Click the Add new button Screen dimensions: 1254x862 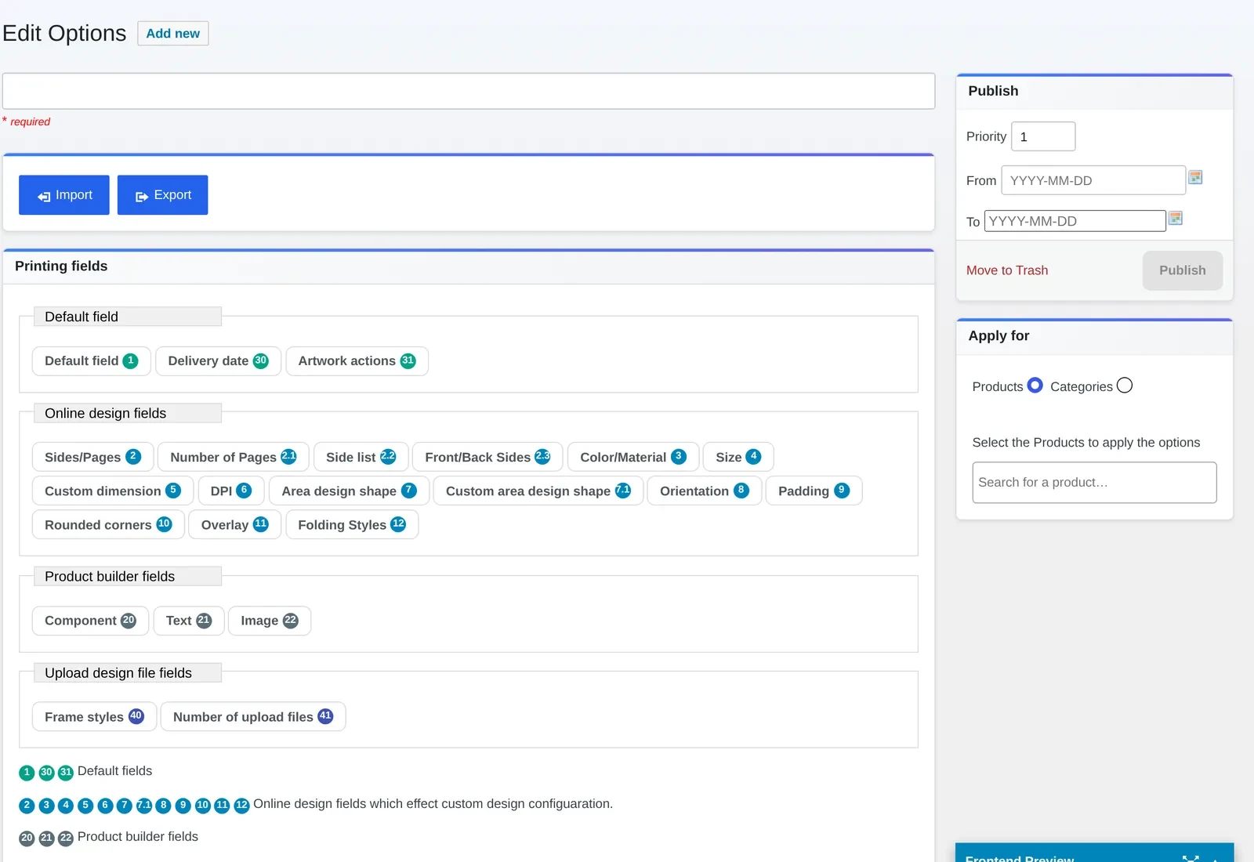(x=173, y=34)
